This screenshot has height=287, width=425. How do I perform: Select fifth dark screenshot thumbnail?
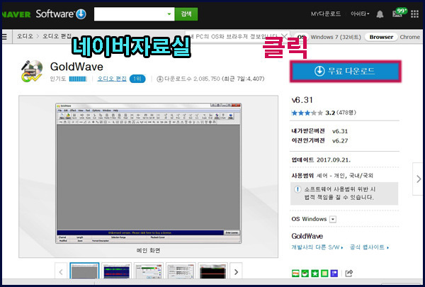(x=212, y=271)
